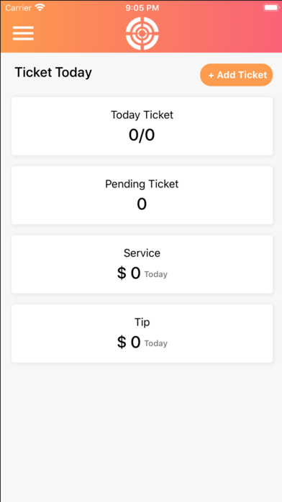
Task: Tap the pending ticket count 0
Action: pyautogui.click(x=142, y=204)
